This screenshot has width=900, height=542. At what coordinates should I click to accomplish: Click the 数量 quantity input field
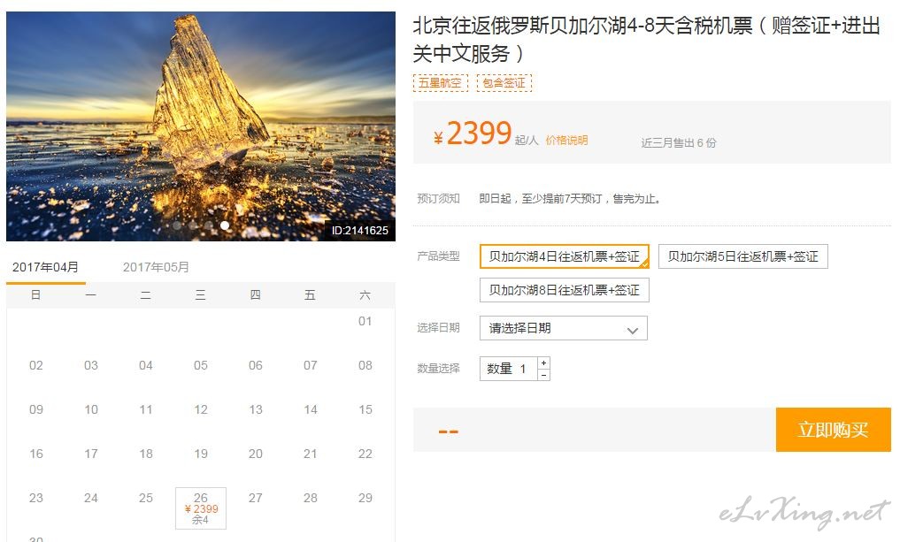[508, 369]
